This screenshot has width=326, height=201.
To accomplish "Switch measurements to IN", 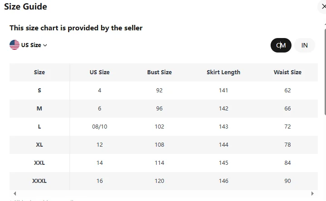I will [x=305, y=45].
